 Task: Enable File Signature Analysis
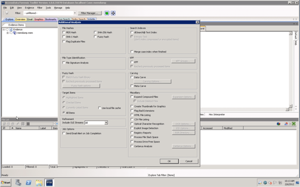tap(64, 63)
